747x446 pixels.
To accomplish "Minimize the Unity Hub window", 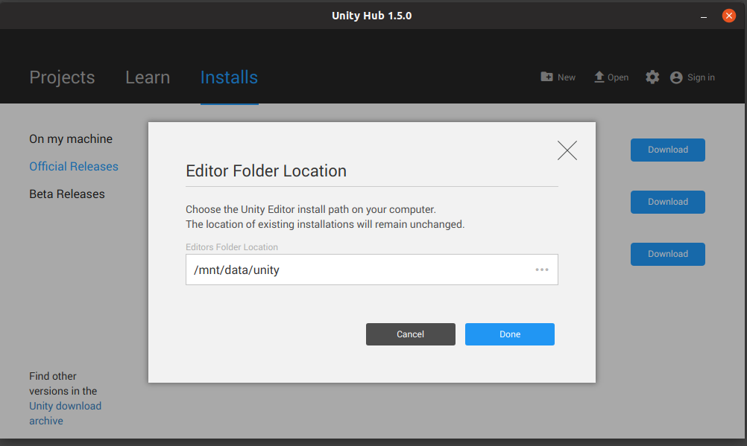I will (703, 15).
